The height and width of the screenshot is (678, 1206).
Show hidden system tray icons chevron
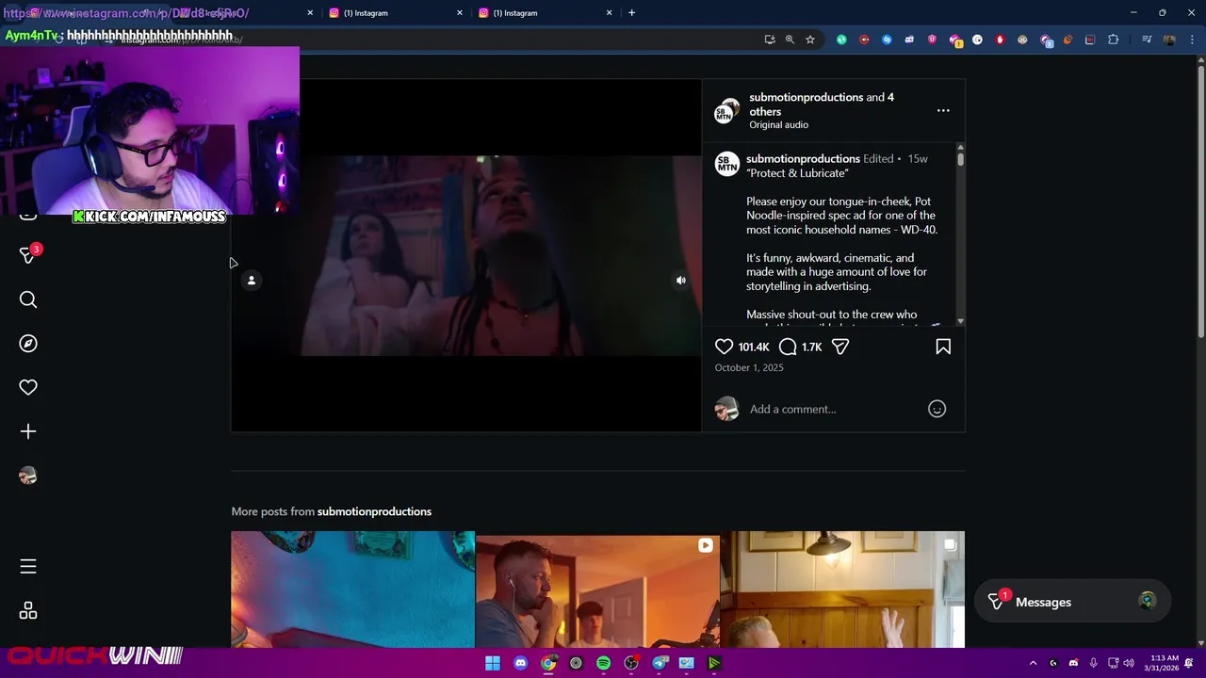point(1033,663)
